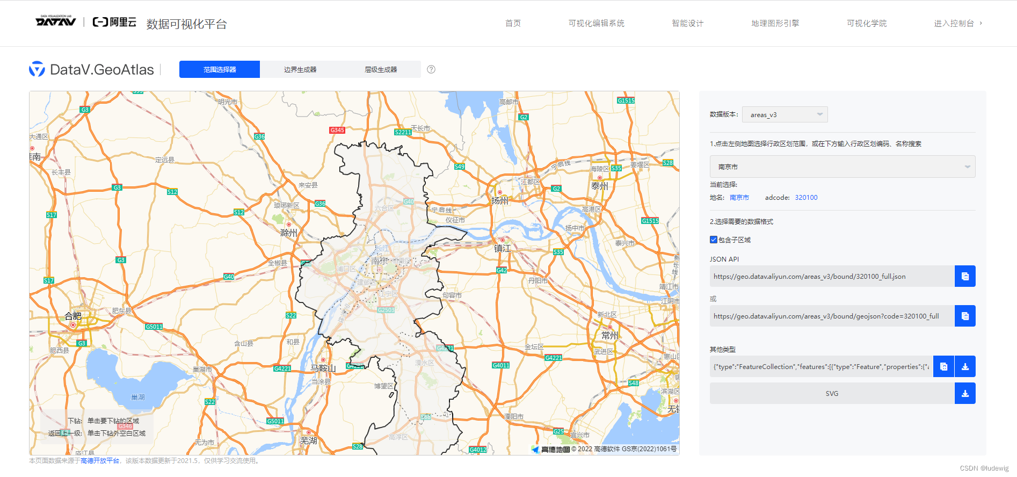
Task: Click 数据可视化平台 title text
Action: [x=187, y=24]
